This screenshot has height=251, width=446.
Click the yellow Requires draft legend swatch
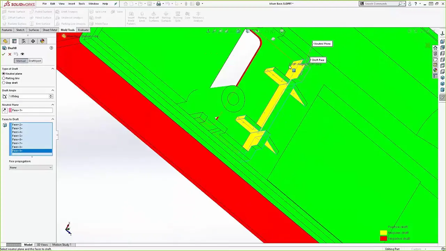(x=383, y=233)
